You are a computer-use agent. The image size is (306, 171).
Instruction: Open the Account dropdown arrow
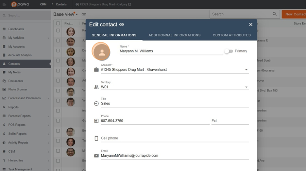click(246, 70)
